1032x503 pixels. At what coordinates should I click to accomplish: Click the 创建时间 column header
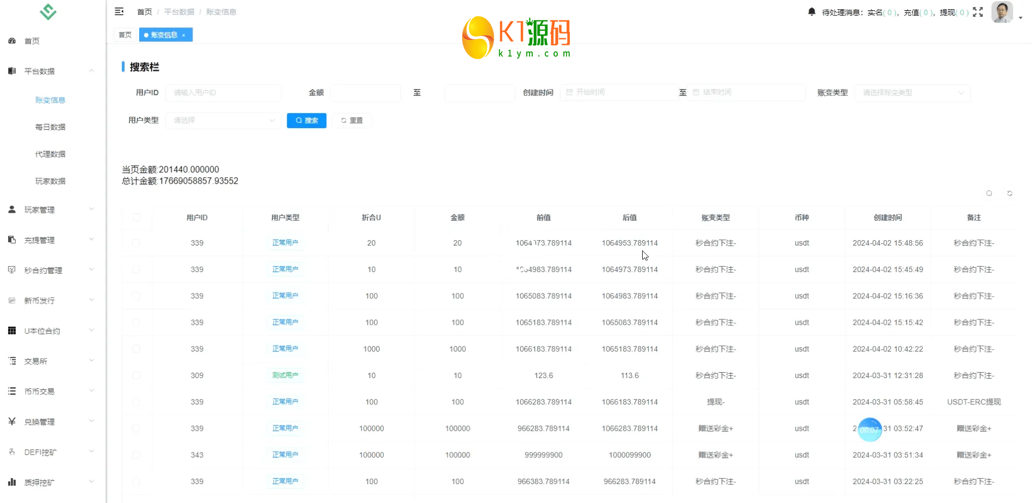pos(887,218)
